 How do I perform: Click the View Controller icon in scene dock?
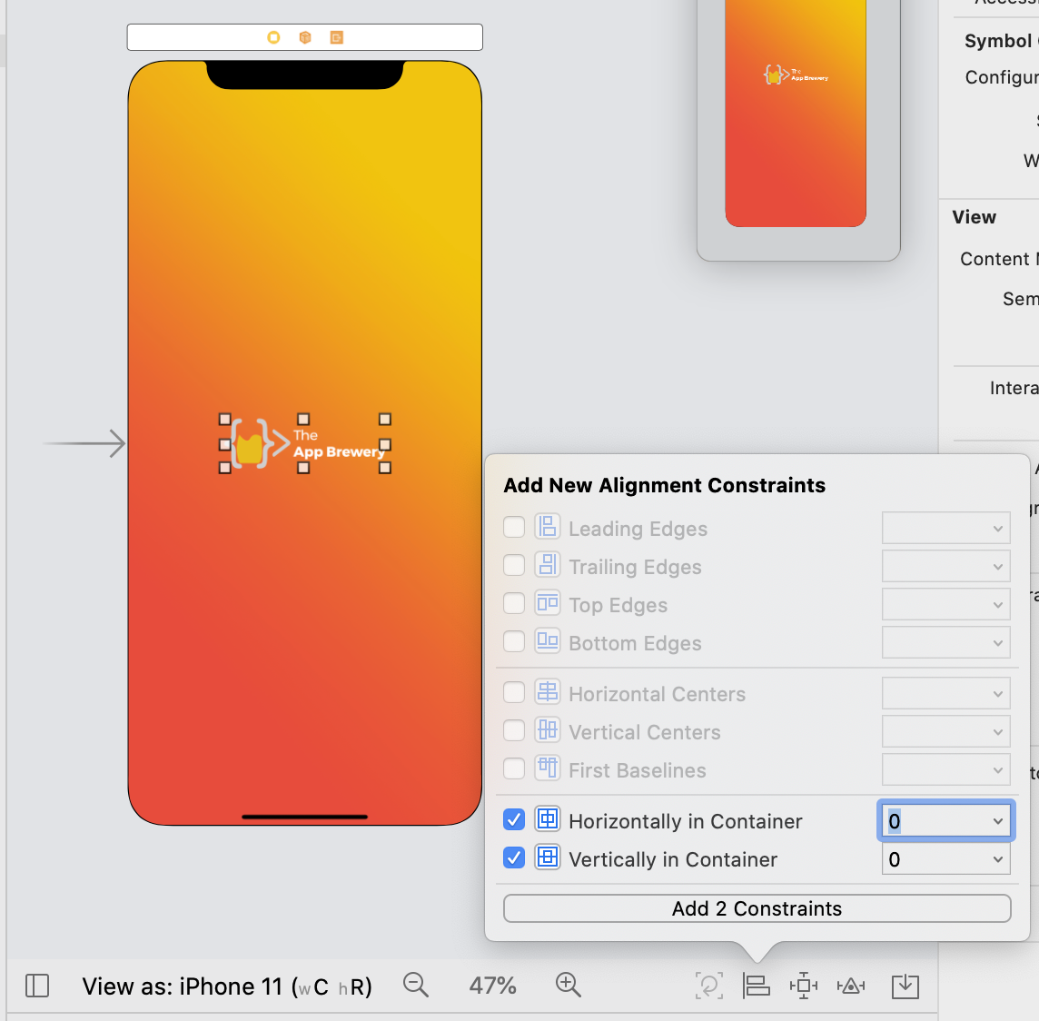click(x=273, y=38)
